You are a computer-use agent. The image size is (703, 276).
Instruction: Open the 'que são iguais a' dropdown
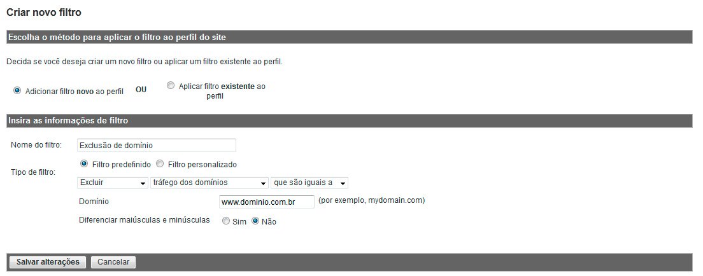coord(309,183)
